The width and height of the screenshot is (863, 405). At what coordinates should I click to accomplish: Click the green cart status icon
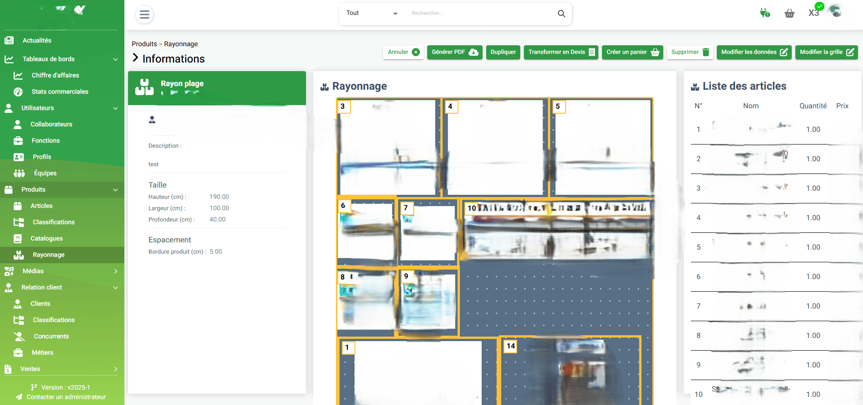pos(765,13)
